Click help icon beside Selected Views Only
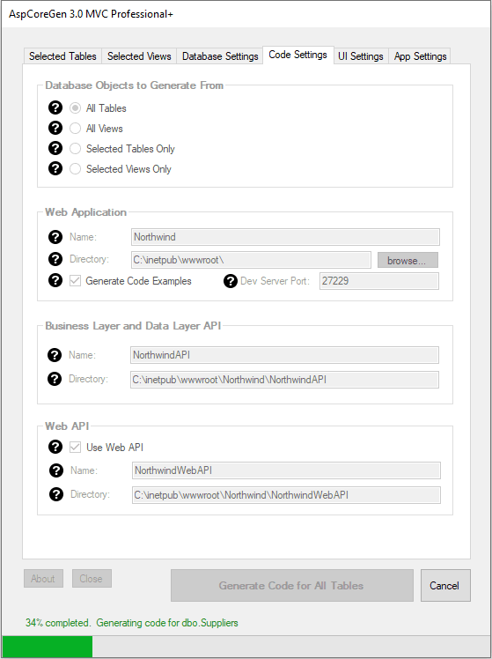492x659 pixels. point(55,168)
